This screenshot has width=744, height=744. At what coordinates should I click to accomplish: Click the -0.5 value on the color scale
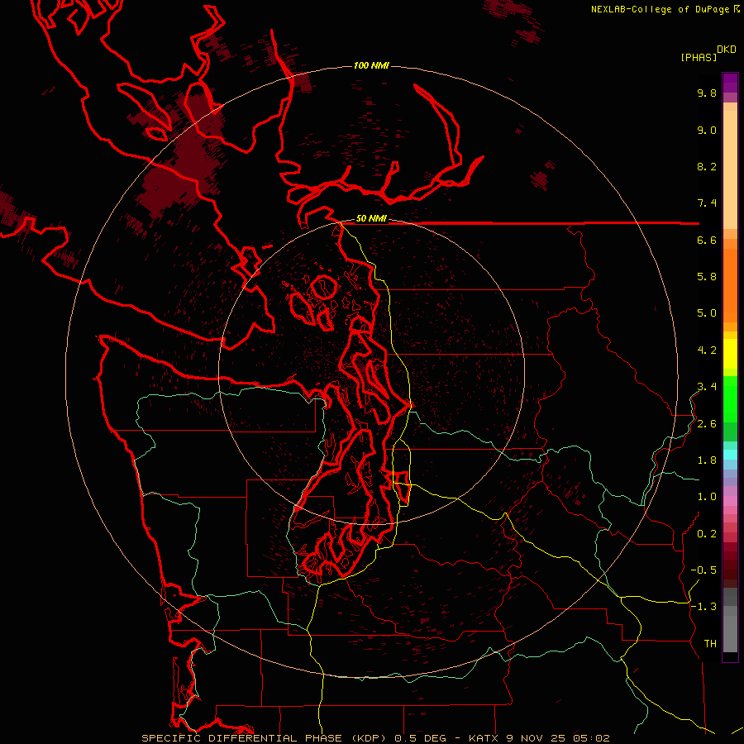(703, 570)
